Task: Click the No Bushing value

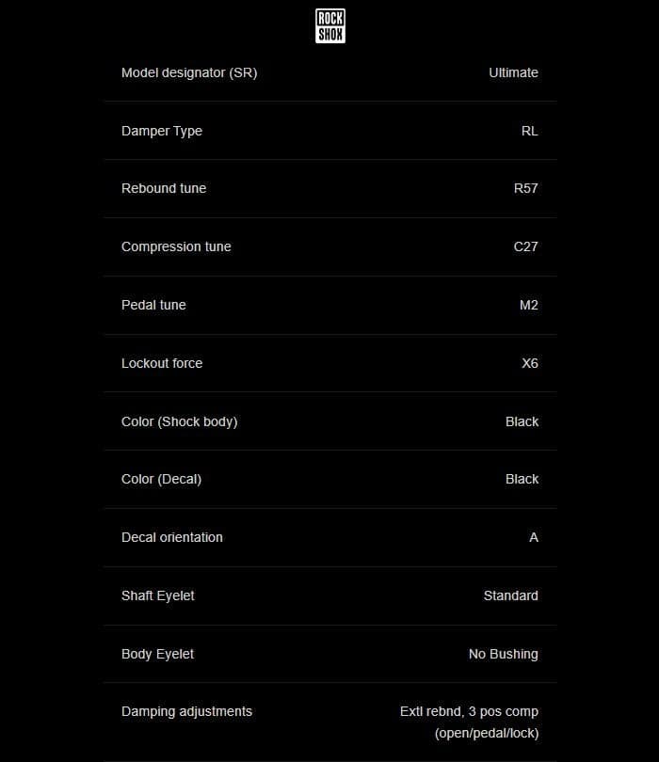Action: click(503, 654)
